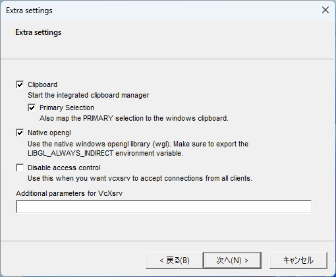Click the Start the integrated clipboard manager description

click(x=88, y=95)
